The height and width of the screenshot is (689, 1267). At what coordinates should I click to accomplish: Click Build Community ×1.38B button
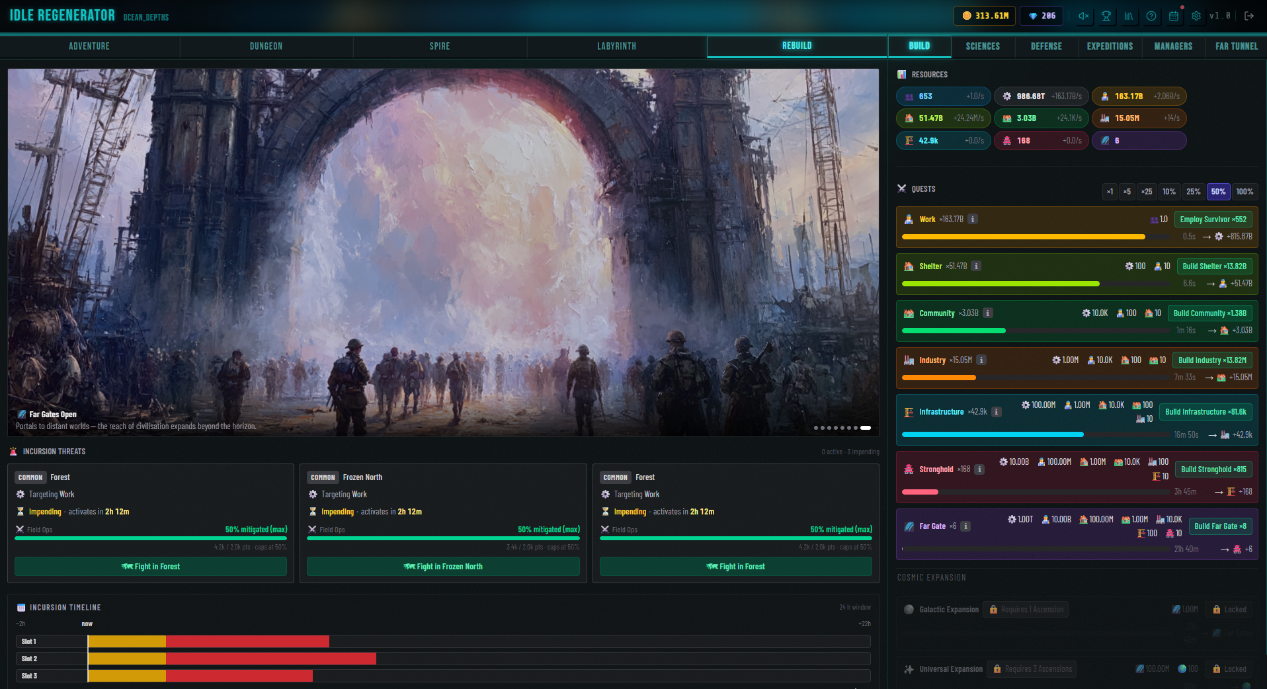(1209, 313)
